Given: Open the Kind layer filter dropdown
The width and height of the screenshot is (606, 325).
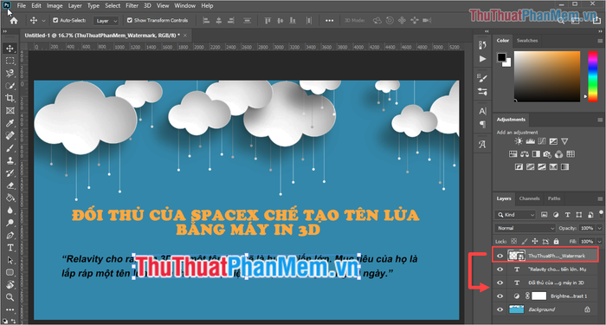Looking at the screenshot, I should (x=516, y=215).
